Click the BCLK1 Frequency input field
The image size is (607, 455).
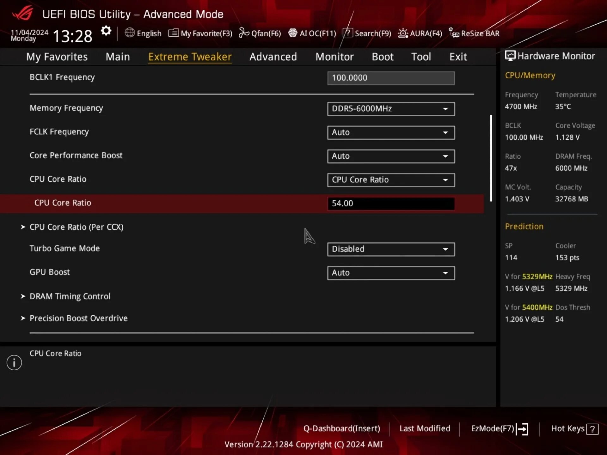point(391,78)
